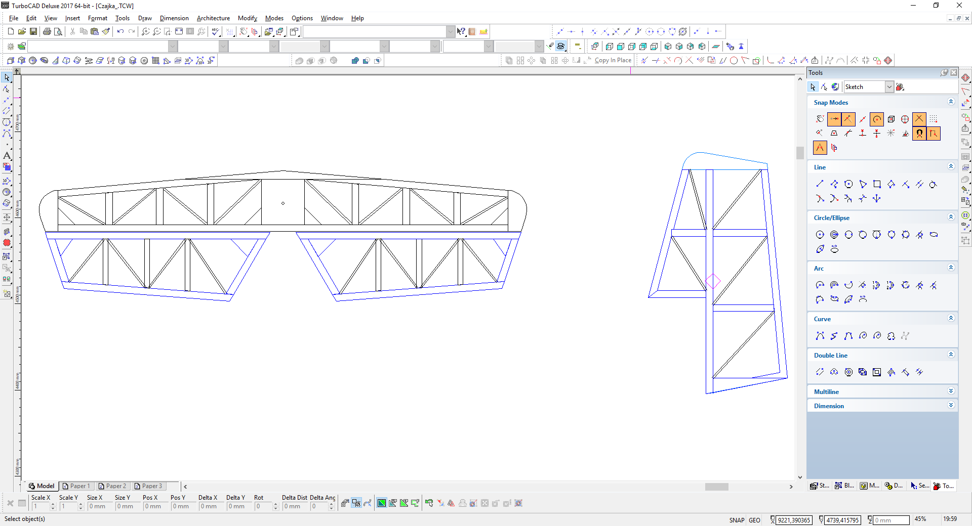
Task: Select the Rectangle tool in Line section
Action: (877, 184)
